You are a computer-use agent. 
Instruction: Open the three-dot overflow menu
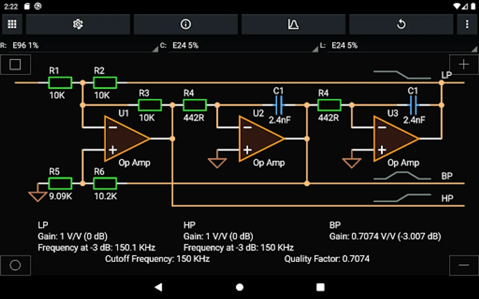coord(467,24)
